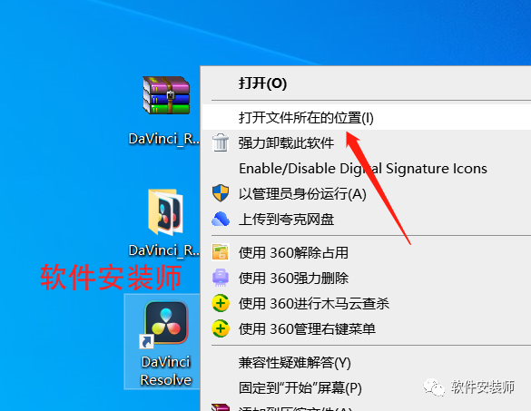Image resolution: width=531 pixels, height=411 pixels.
Task: Click the trash can icon for 强力卸载此软件
Action: [221, 142]
